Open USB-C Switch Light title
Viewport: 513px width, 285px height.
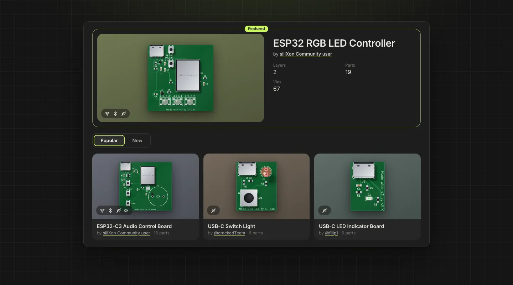pos(232,226)
